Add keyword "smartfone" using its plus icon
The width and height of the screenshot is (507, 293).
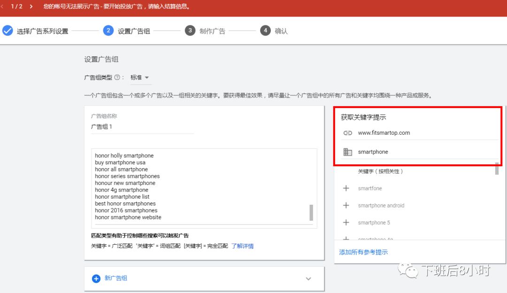[x=346, y=188]
